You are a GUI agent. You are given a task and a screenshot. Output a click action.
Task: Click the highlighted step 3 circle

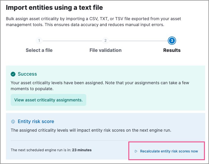172,41
